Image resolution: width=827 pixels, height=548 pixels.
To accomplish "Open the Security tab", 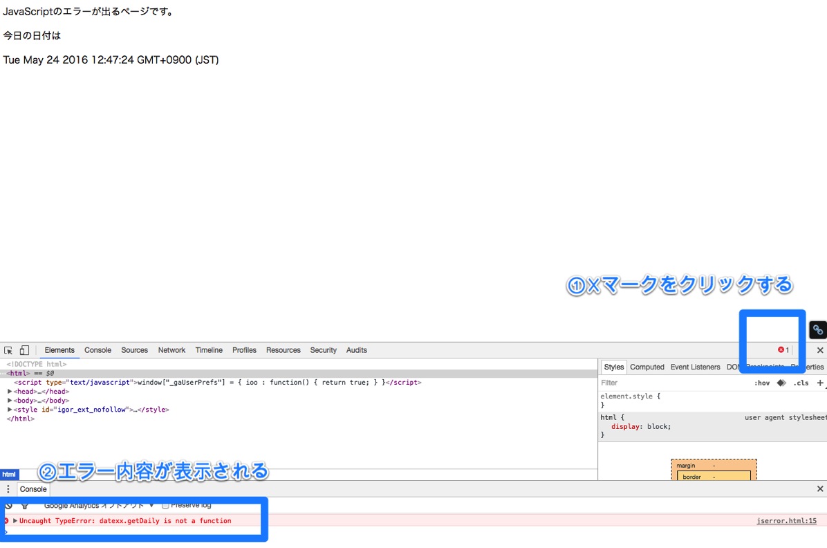I will [x=324, y=350].
